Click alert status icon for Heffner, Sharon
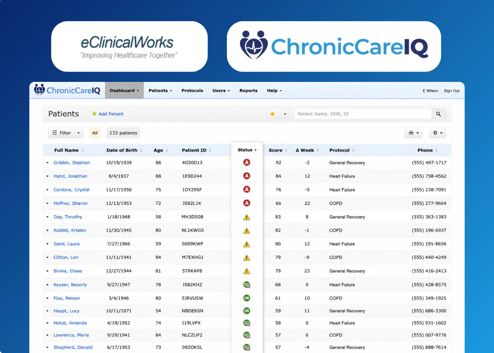 [x=247, y=203]
